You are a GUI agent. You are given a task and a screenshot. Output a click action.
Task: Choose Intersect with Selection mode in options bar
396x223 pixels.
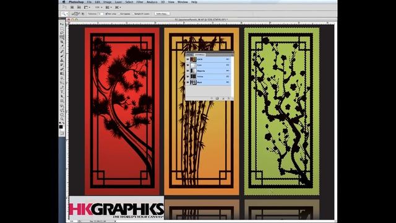click(82, 14)
